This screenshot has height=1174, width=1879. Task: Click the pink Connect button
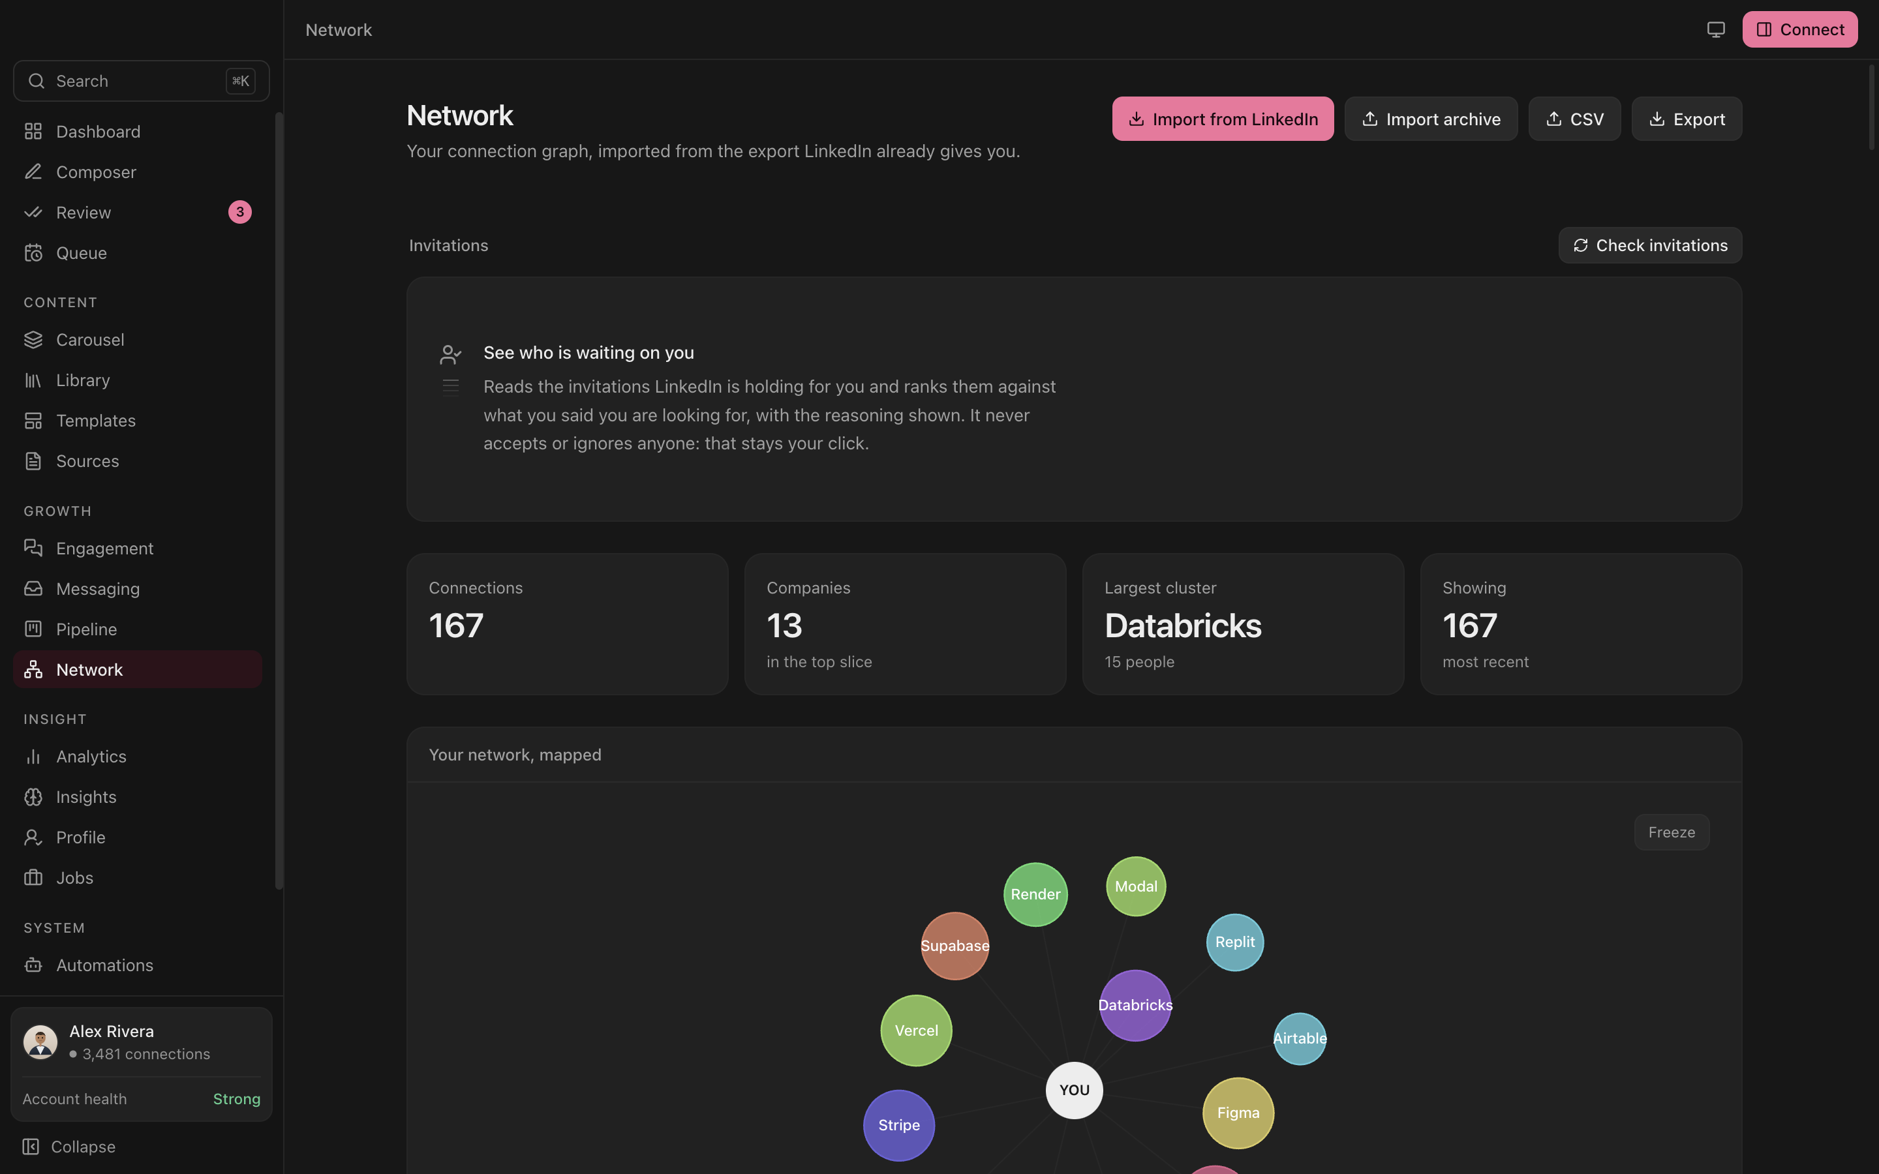click(x=1800, y=29)
